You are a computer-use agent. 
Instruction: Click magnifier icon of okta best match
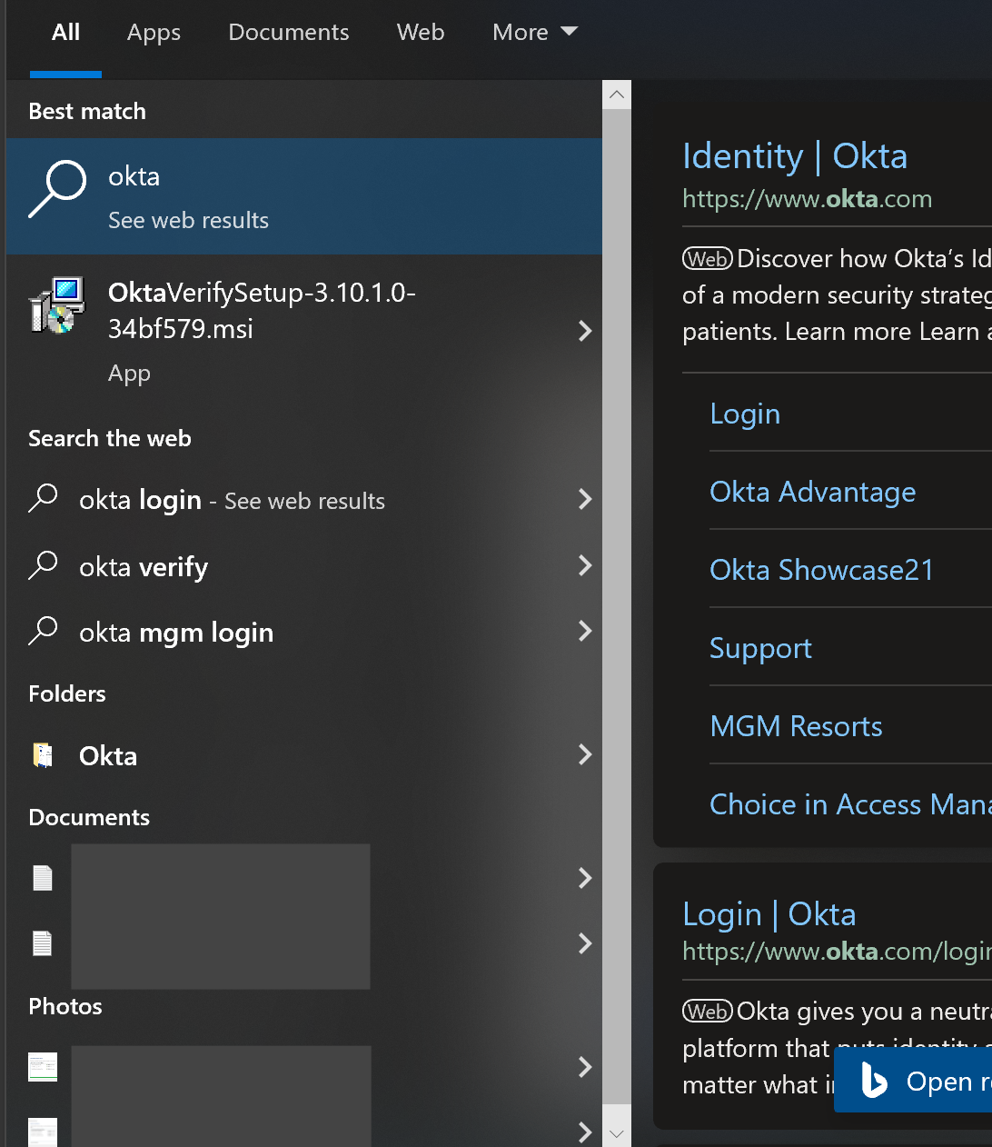[57, 189]
